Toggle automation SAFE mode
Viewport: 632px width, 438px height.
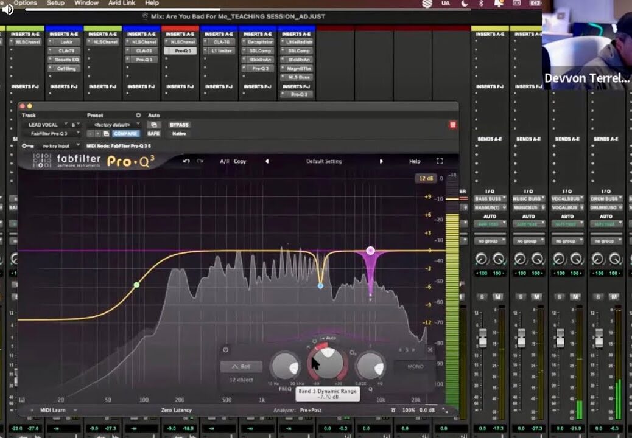click(x=153, y=134)
